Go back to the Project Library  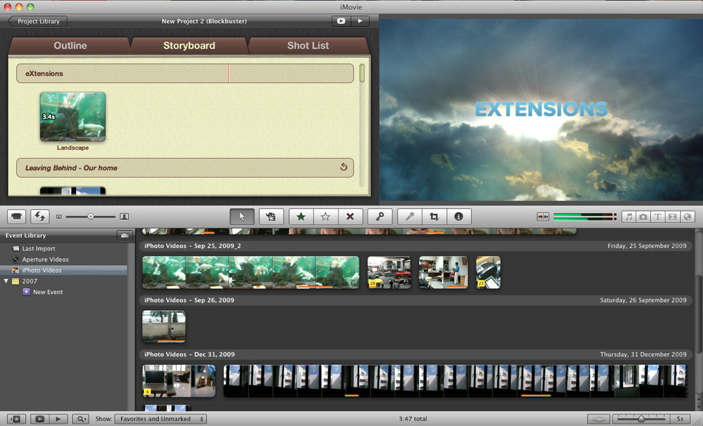tap(38, 21)
